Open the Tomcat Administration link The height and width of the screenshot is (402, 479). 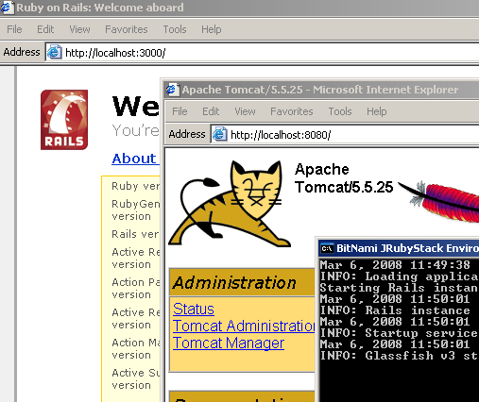[x=244, y=326]
